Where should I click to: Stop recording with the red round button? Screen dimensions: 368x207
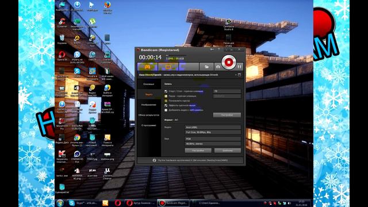(229, 62)
